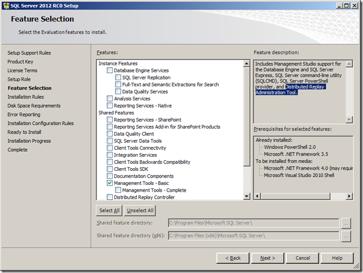Click the Prerequisites horizontal scrollbar thumb
Image resolution: width=363 pixels, height=273 pixels.
pos(295,196)
